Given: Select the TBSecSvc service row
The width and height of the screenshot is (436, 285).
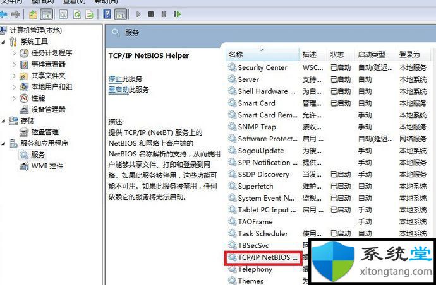Looking at the screenshot, I should coord(268,245).
